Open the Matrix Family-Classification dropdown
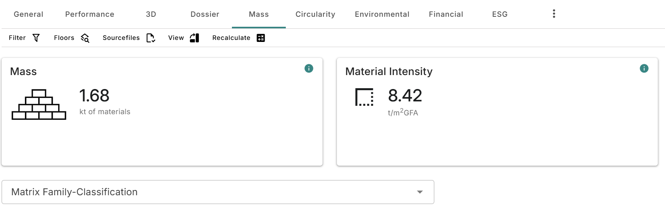Image resolution: width=665 pixels, height=212 pixels. tap(218, 192)
